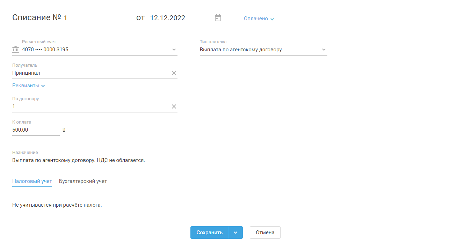Click the 'Списание №' heading text
Viewport: 472px width, 251px height.
37,18
